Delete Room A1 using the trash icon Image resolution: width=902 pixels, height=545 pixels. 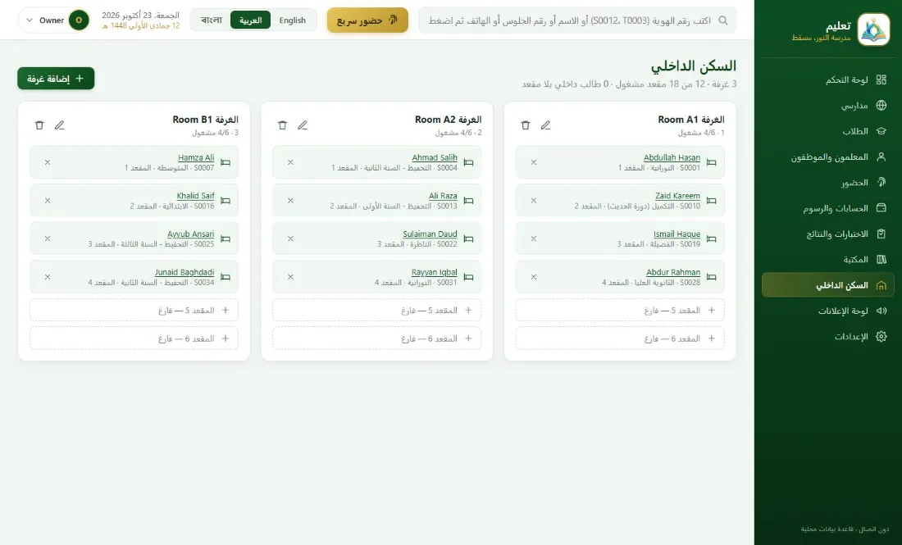pyautogui.click(x=525, y=125)
